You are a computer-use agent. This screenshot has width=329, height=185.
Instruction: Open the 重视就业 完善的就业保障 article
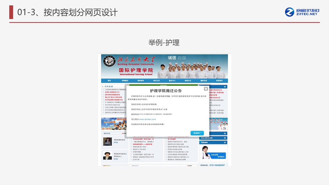tap(177, 160)
